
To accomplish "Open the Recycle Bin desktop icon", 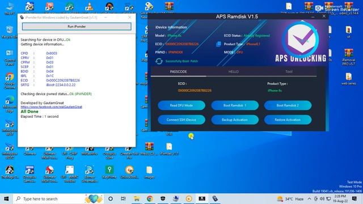I will point(10,32).
